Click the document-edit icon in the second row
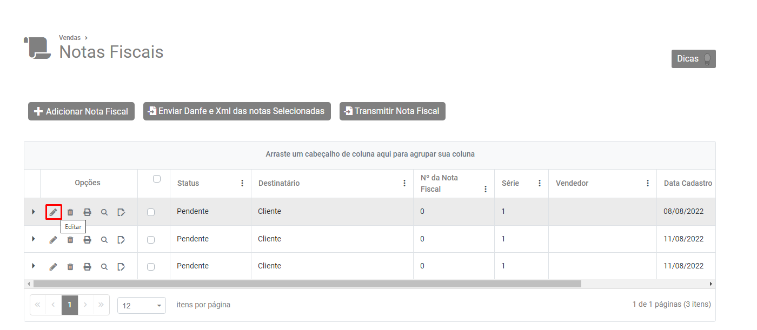The height and width of the screenshot is (330, 757). 121,239
